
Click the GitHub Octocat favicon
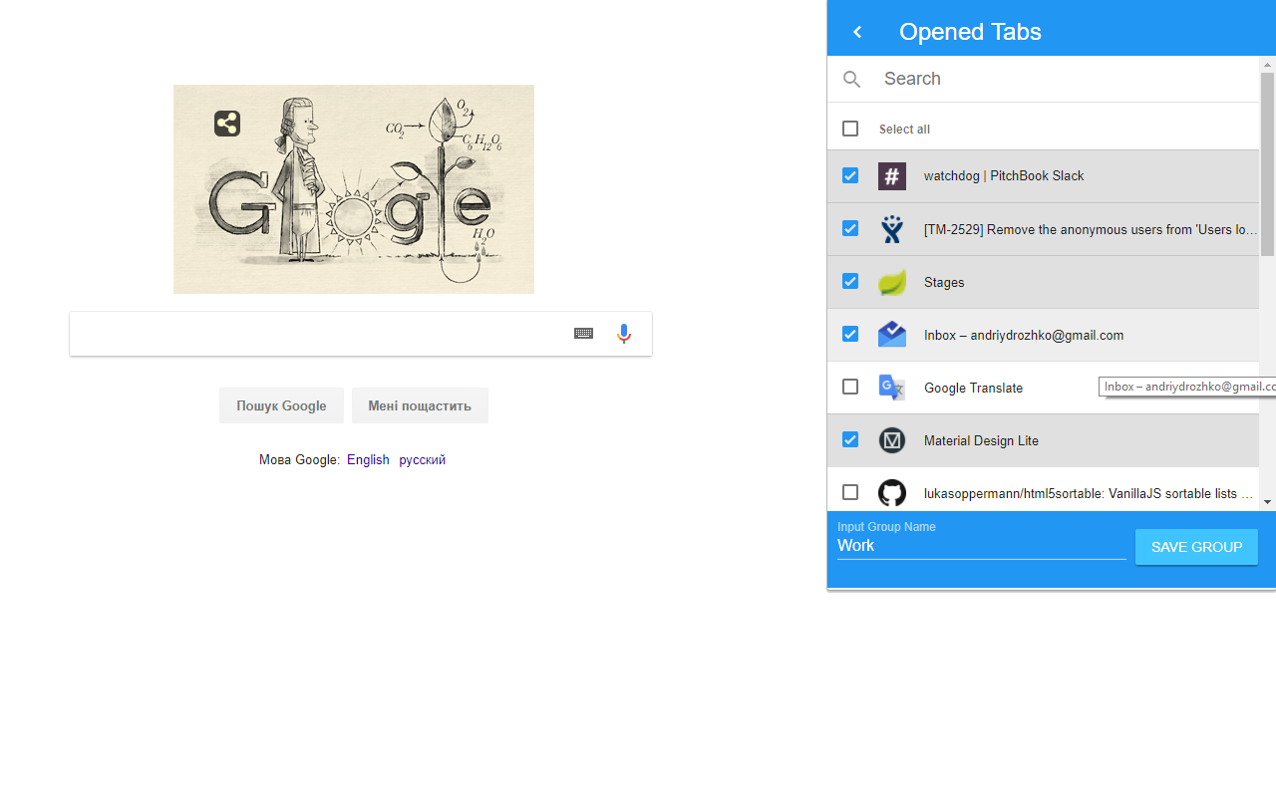point(891,492)
